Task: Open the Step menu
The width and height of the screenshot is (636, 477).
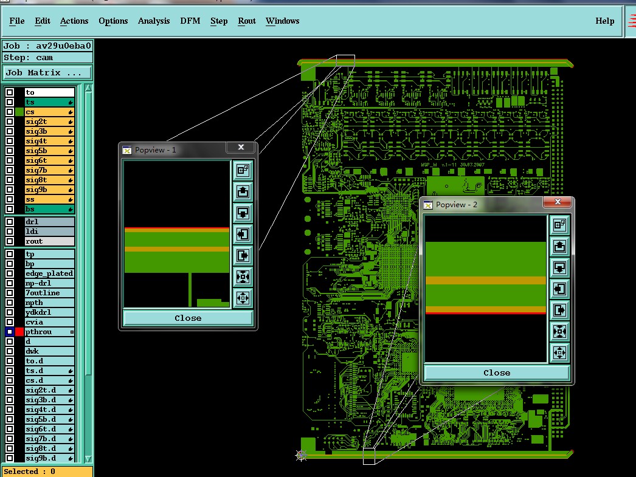Action: [219, 21]
